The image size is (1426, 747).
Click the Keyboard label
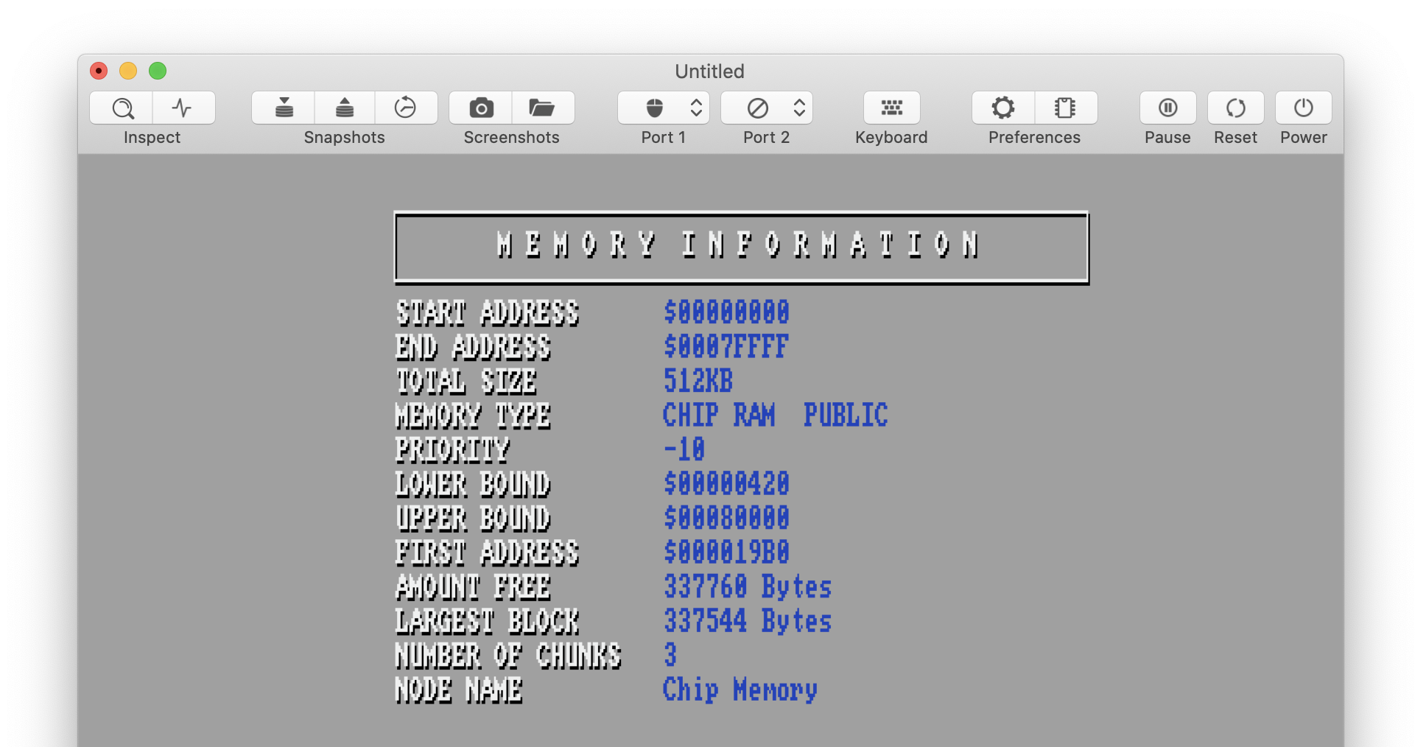point(891,138)
